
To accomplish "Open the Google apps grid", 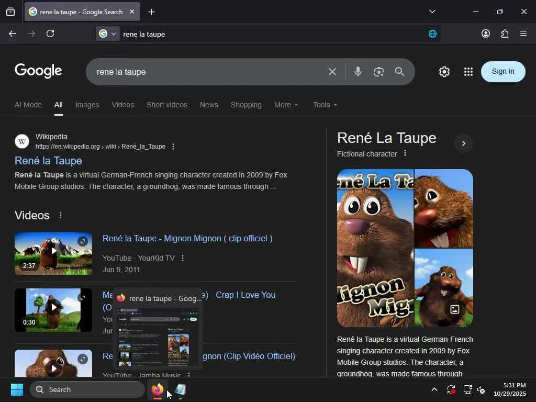I will tap(468, 72).
